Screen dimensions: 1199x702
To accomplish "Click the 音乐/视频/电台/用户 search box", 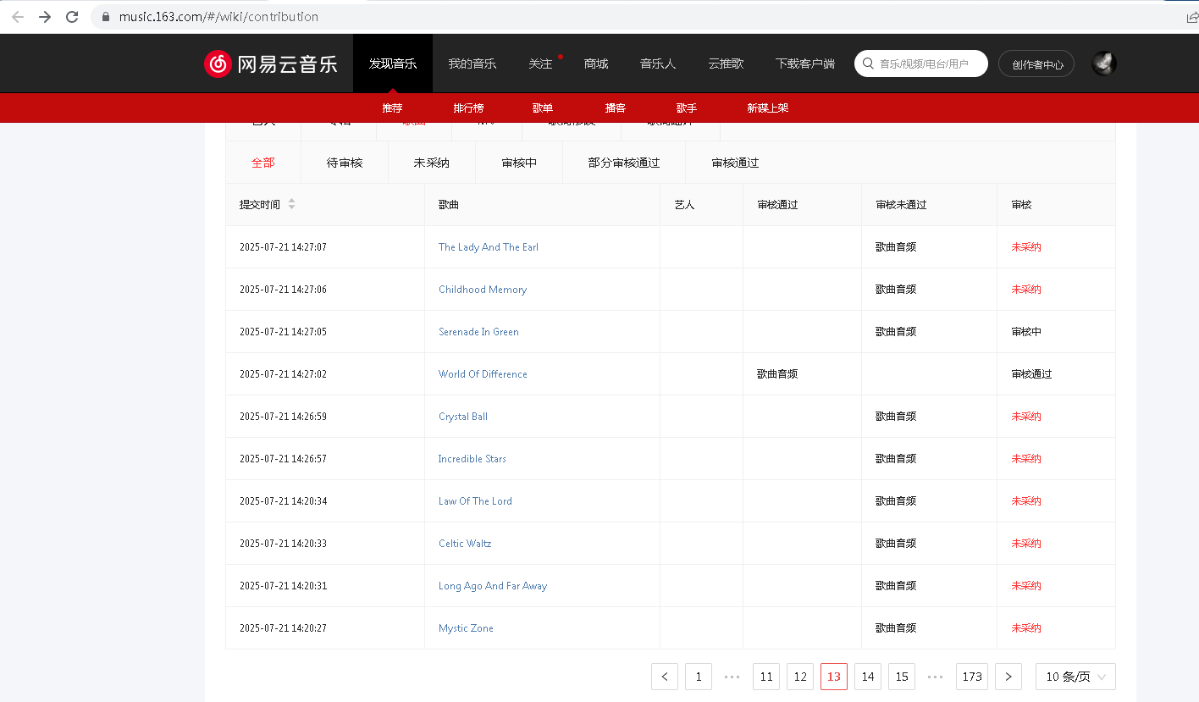I will 927,64.
